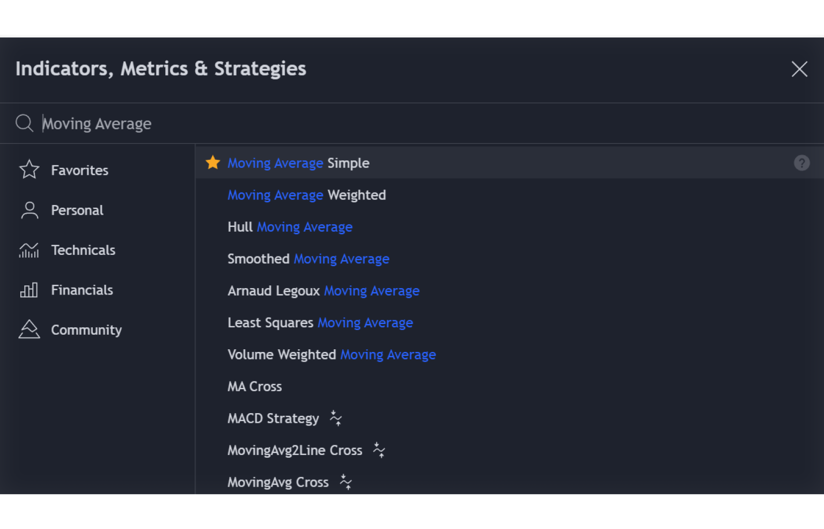
Task: Select Hull Moving Average indicator
Action: (290, 227)
